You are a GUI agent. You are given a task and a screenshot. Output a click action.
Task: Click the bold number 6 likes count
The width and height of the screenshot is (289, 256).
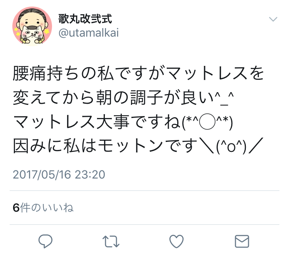pos(16,208)
